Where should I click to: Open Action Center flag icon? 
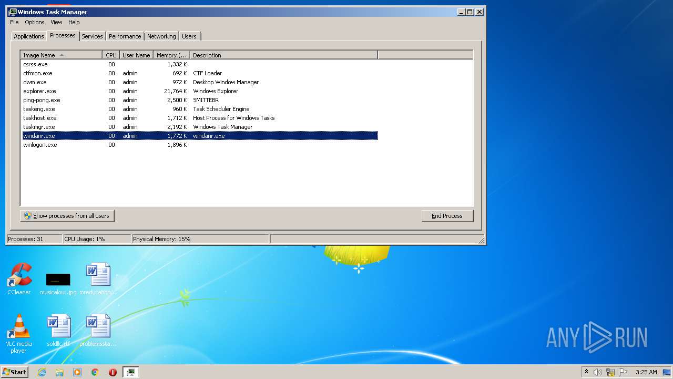[623, 372]
